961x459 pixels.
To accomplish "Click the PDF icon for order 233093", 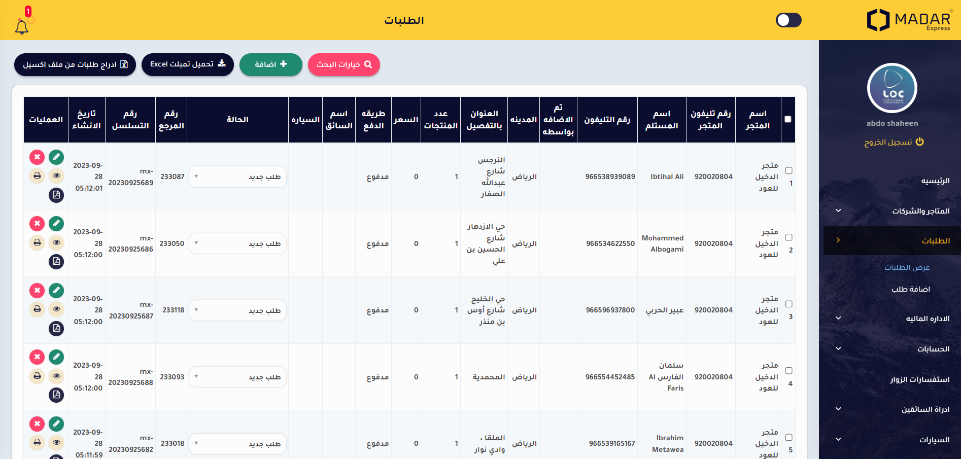I will (56, 395).
